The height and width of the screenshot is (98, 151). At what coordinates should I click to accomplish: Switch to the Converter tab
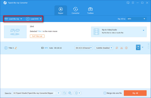click(x=75, y=11)
